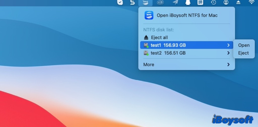The width and height of the screenshot is (258, 127).
Task: Open the Time Machine clock icon
Action: [x=213, y=3]
